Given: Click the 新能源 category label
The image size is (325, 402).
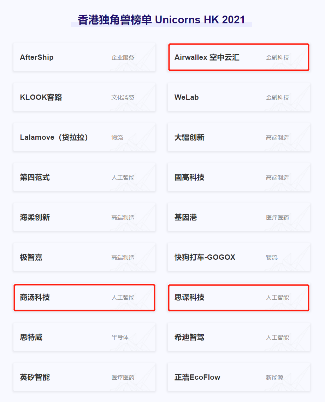Looking at the screenshot, I should 274,378.
